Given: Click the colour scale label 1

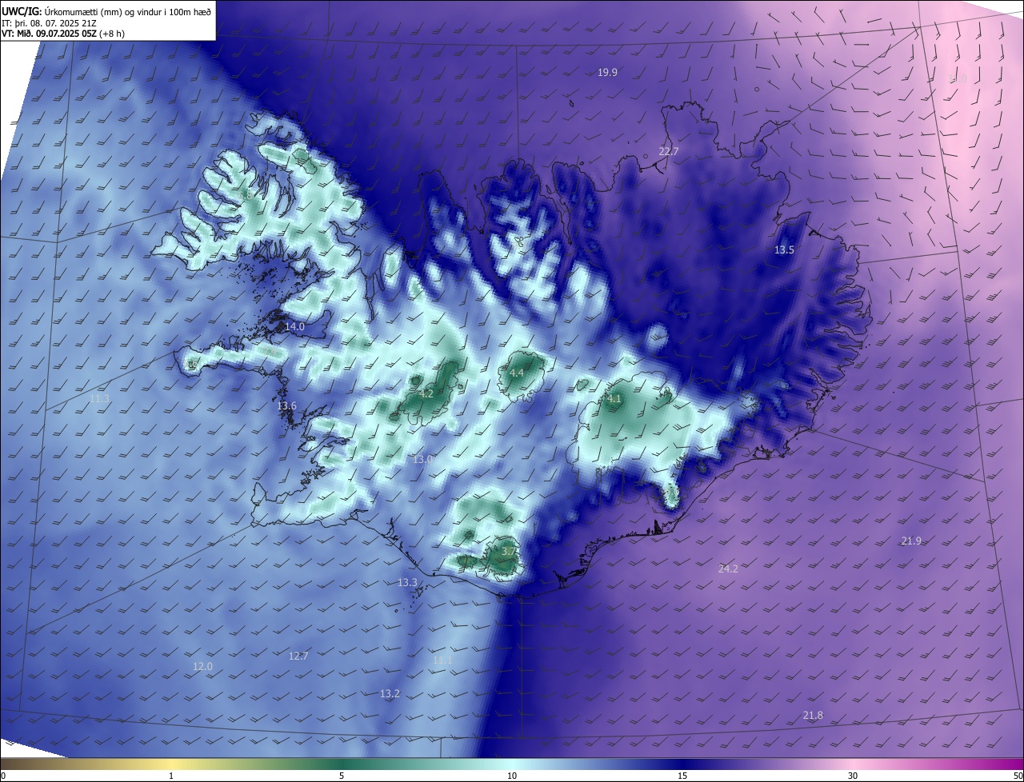Looking at the screenshot, I should click(171, 776).
